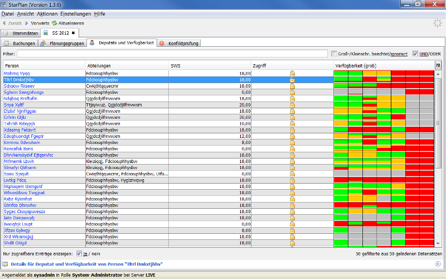
Task: Click the lock icon in Soeu Sjsquh row
Action: tap(292, 174)
